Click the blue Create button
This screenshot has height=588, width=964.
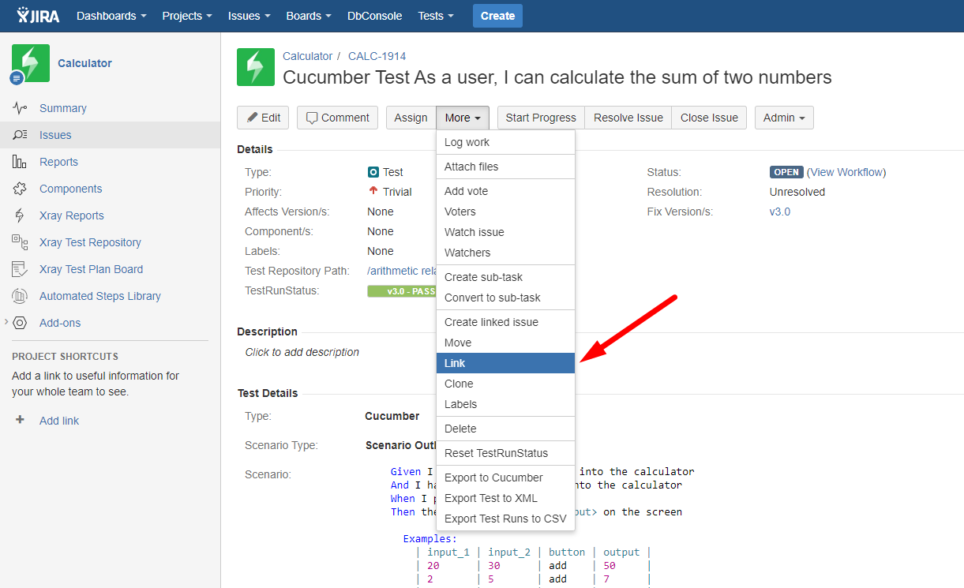pyautogui.click(x=497, y=16)
